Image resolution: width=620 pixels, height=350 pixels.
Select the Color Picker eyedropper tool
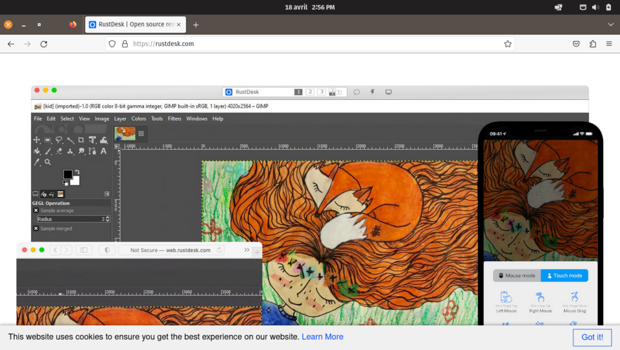(x=36, y=162)
